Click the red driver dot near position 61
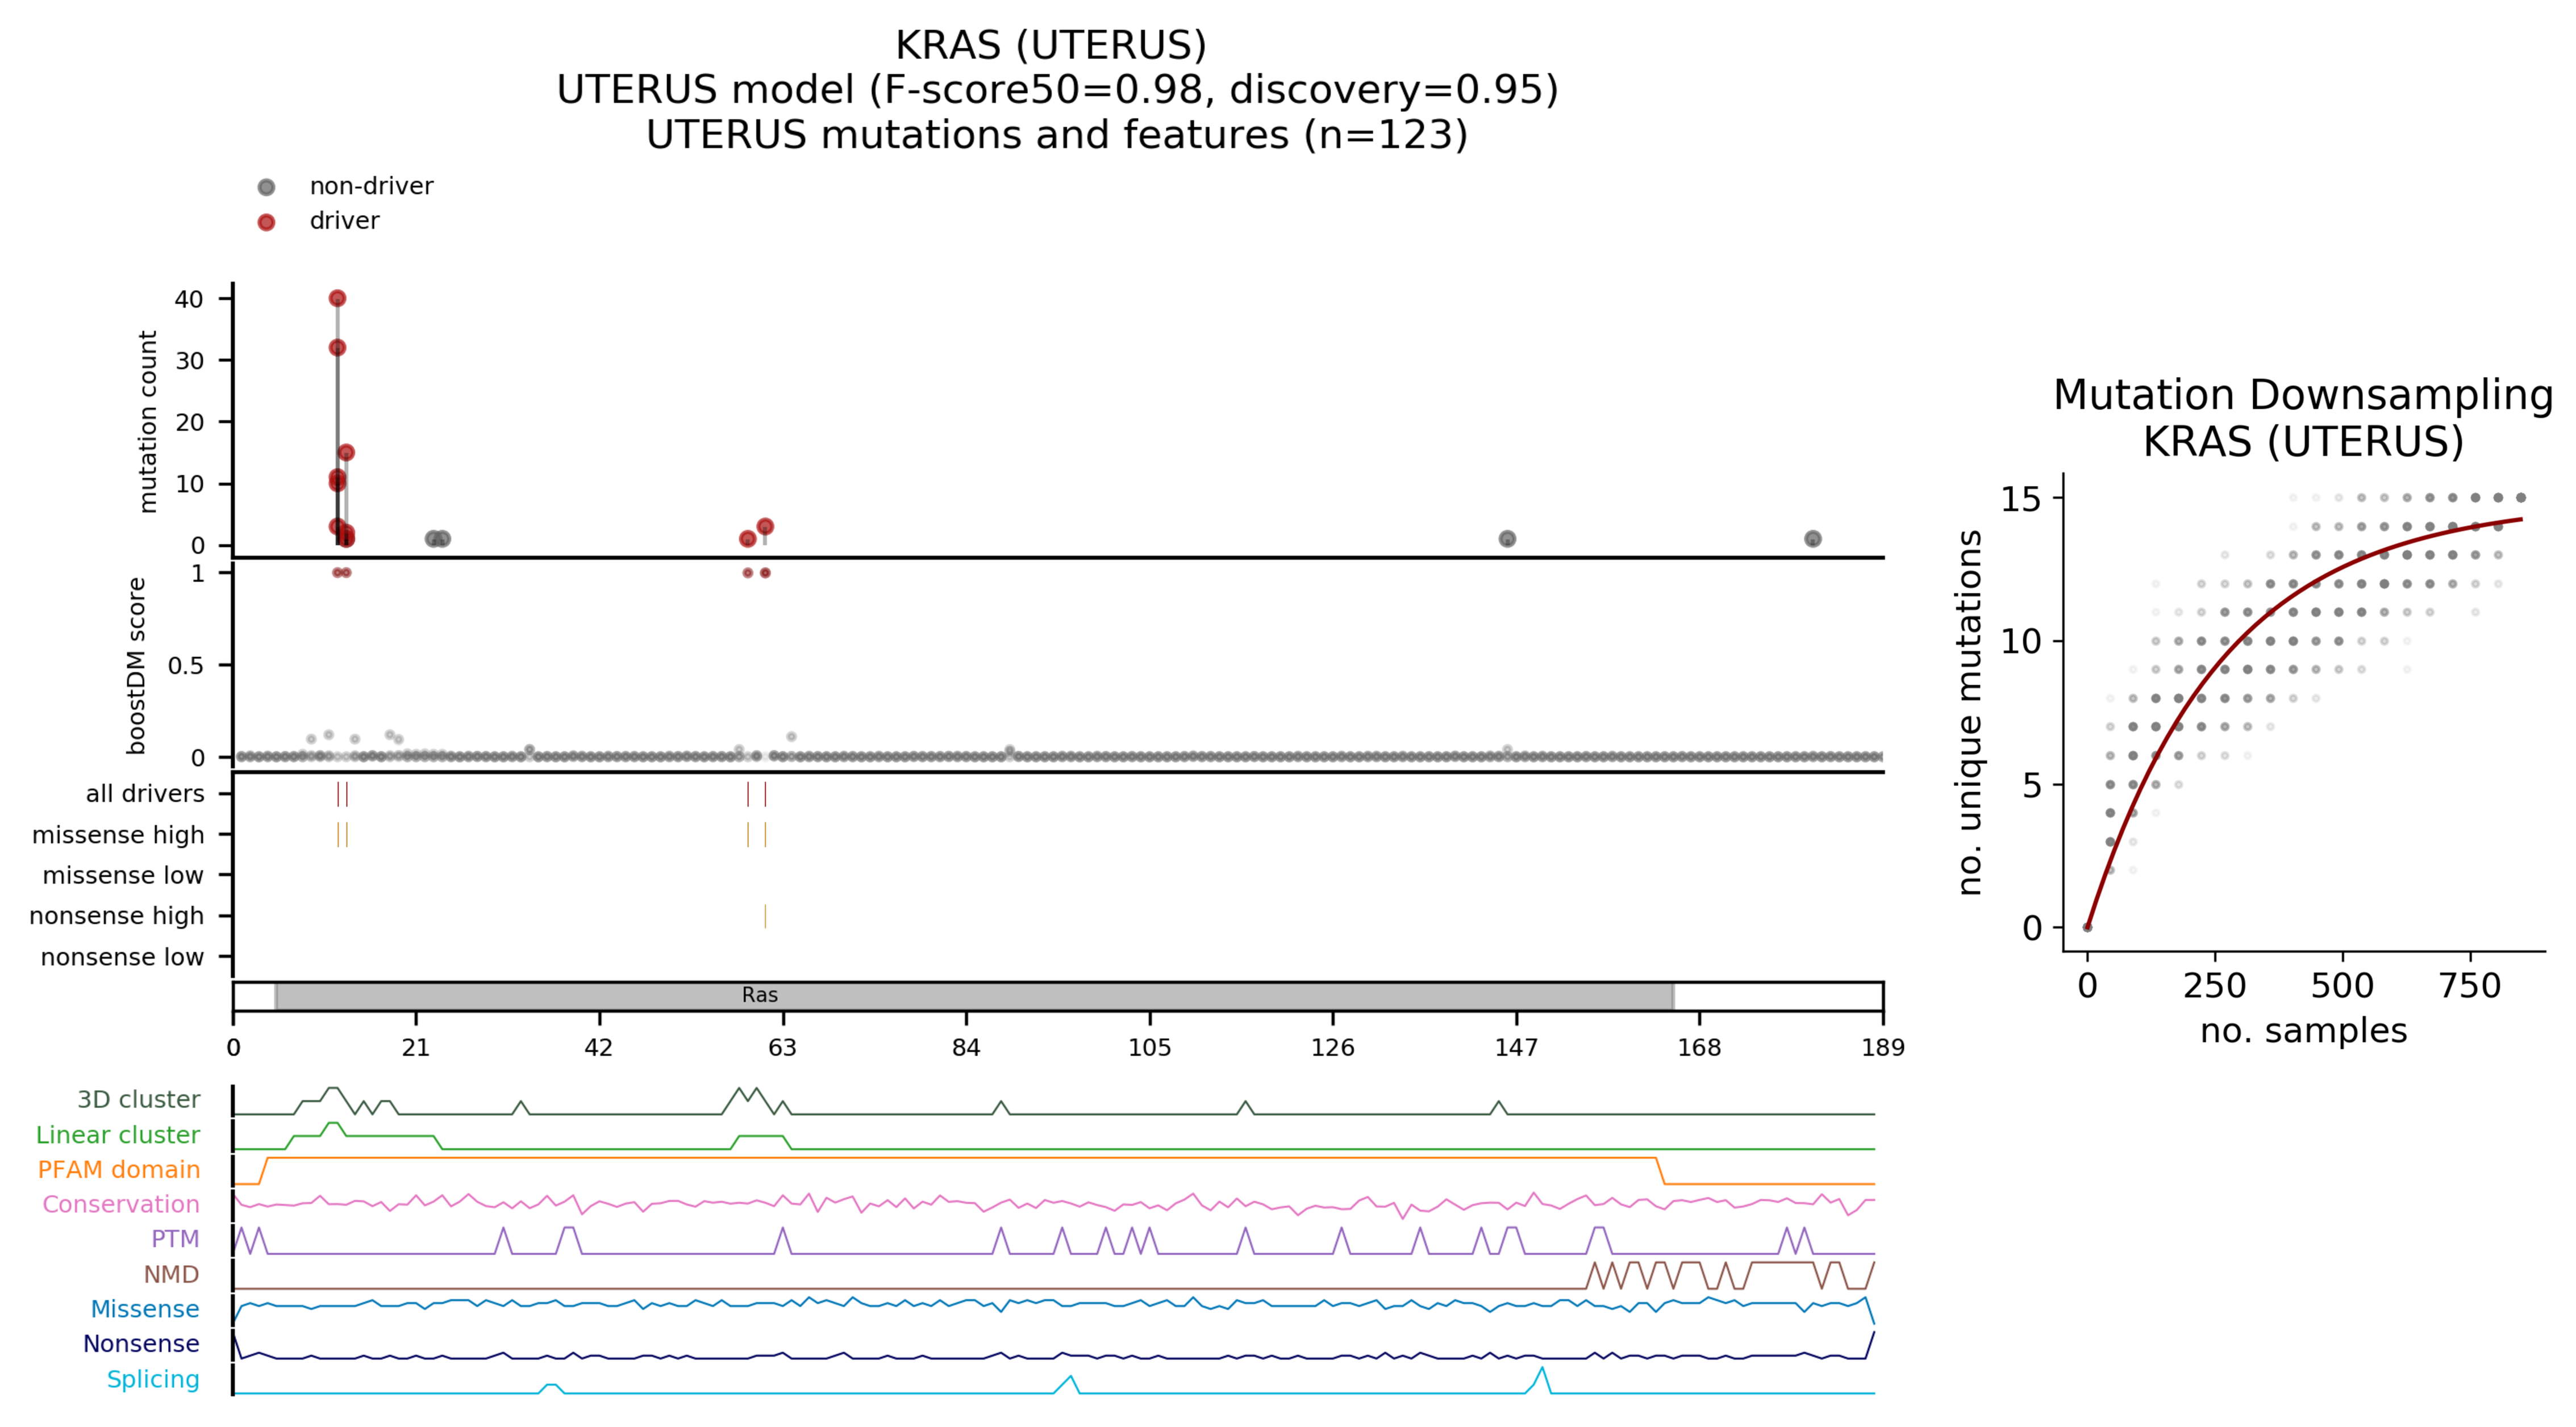Screen dimensions: 2576x1427 (765, 526)
